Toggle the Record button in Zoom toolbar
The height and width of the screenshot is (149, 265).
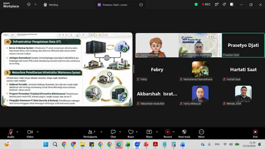point(167,134)
